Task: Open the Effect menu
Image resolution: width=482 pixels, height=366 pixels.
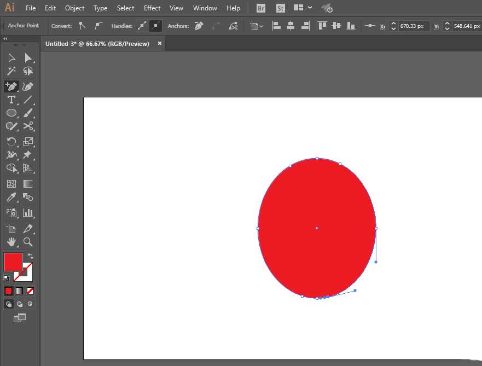Action: [152, 8]
